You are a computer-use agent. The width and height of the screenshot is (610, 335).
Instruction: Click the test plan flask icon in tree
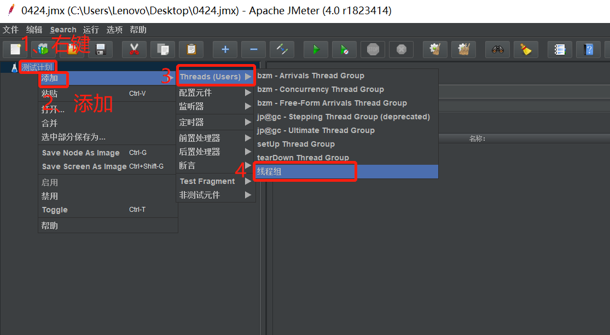[14, 68]
